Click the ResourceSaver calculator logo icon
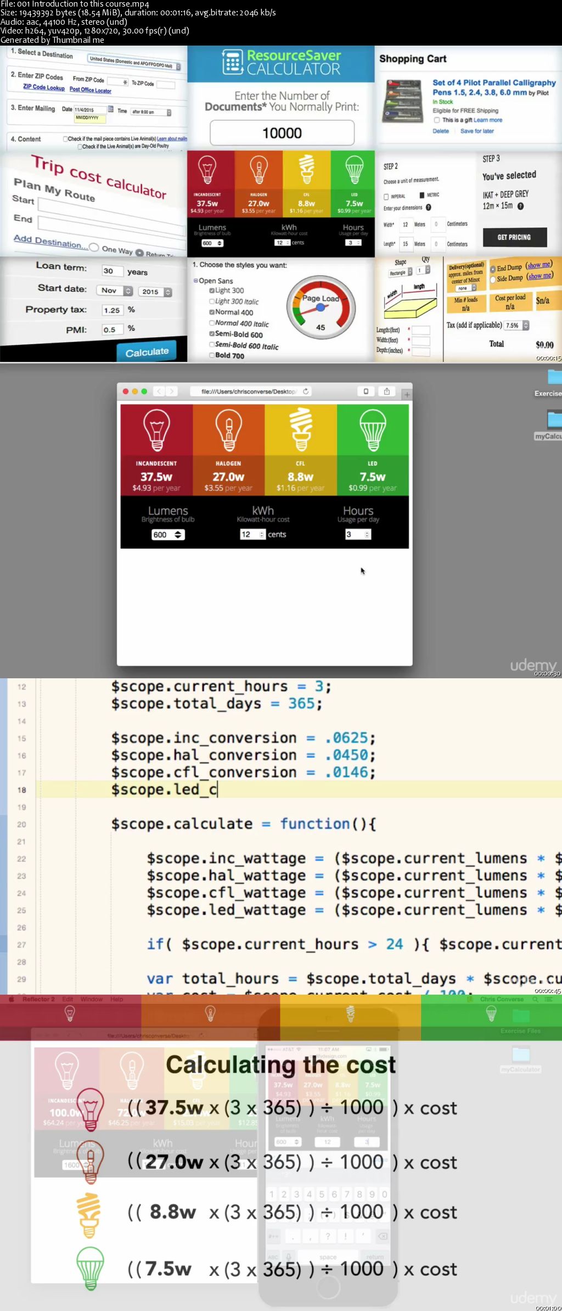The height and width of the screenshot is (1311, 562). click(233, 62)
